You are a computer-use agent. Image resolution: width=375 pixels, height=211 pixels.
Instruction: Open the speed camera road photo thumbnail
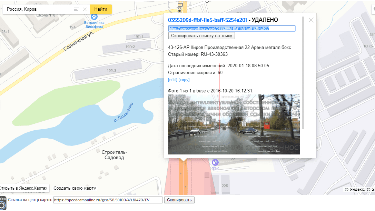point(234,124)
